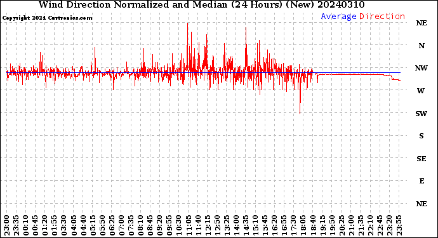Viewport: 438px width, 238px height.
Task: Select the 16:20 time axis label
Action: pos(275,226)
